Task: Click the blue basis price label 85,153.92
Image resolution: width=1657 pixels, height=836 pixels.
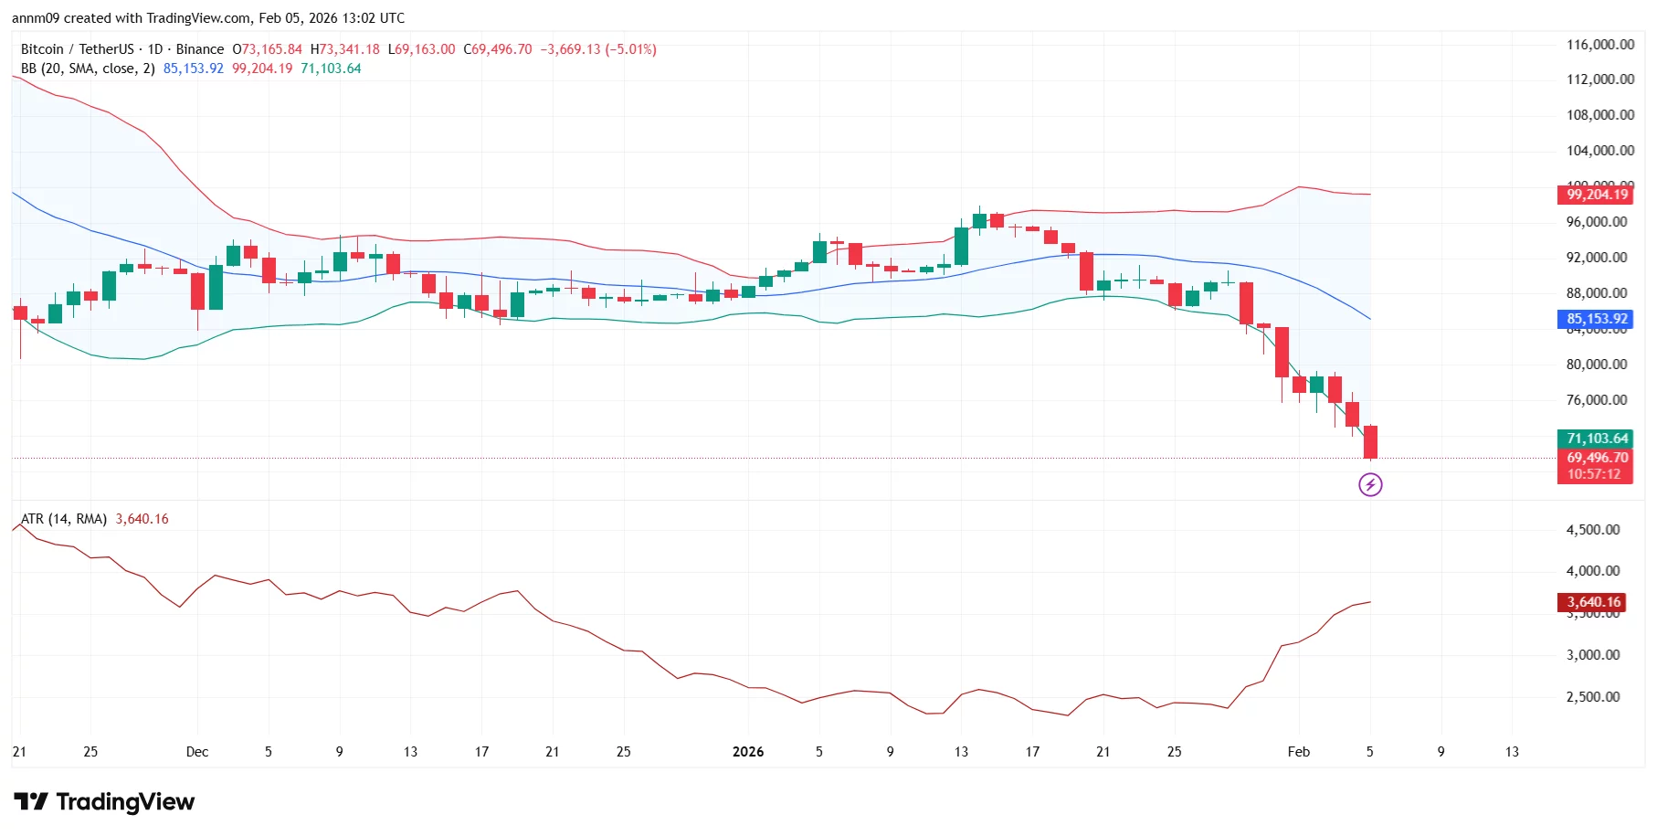Action: pyautogui.click(x=1595, y=319)
